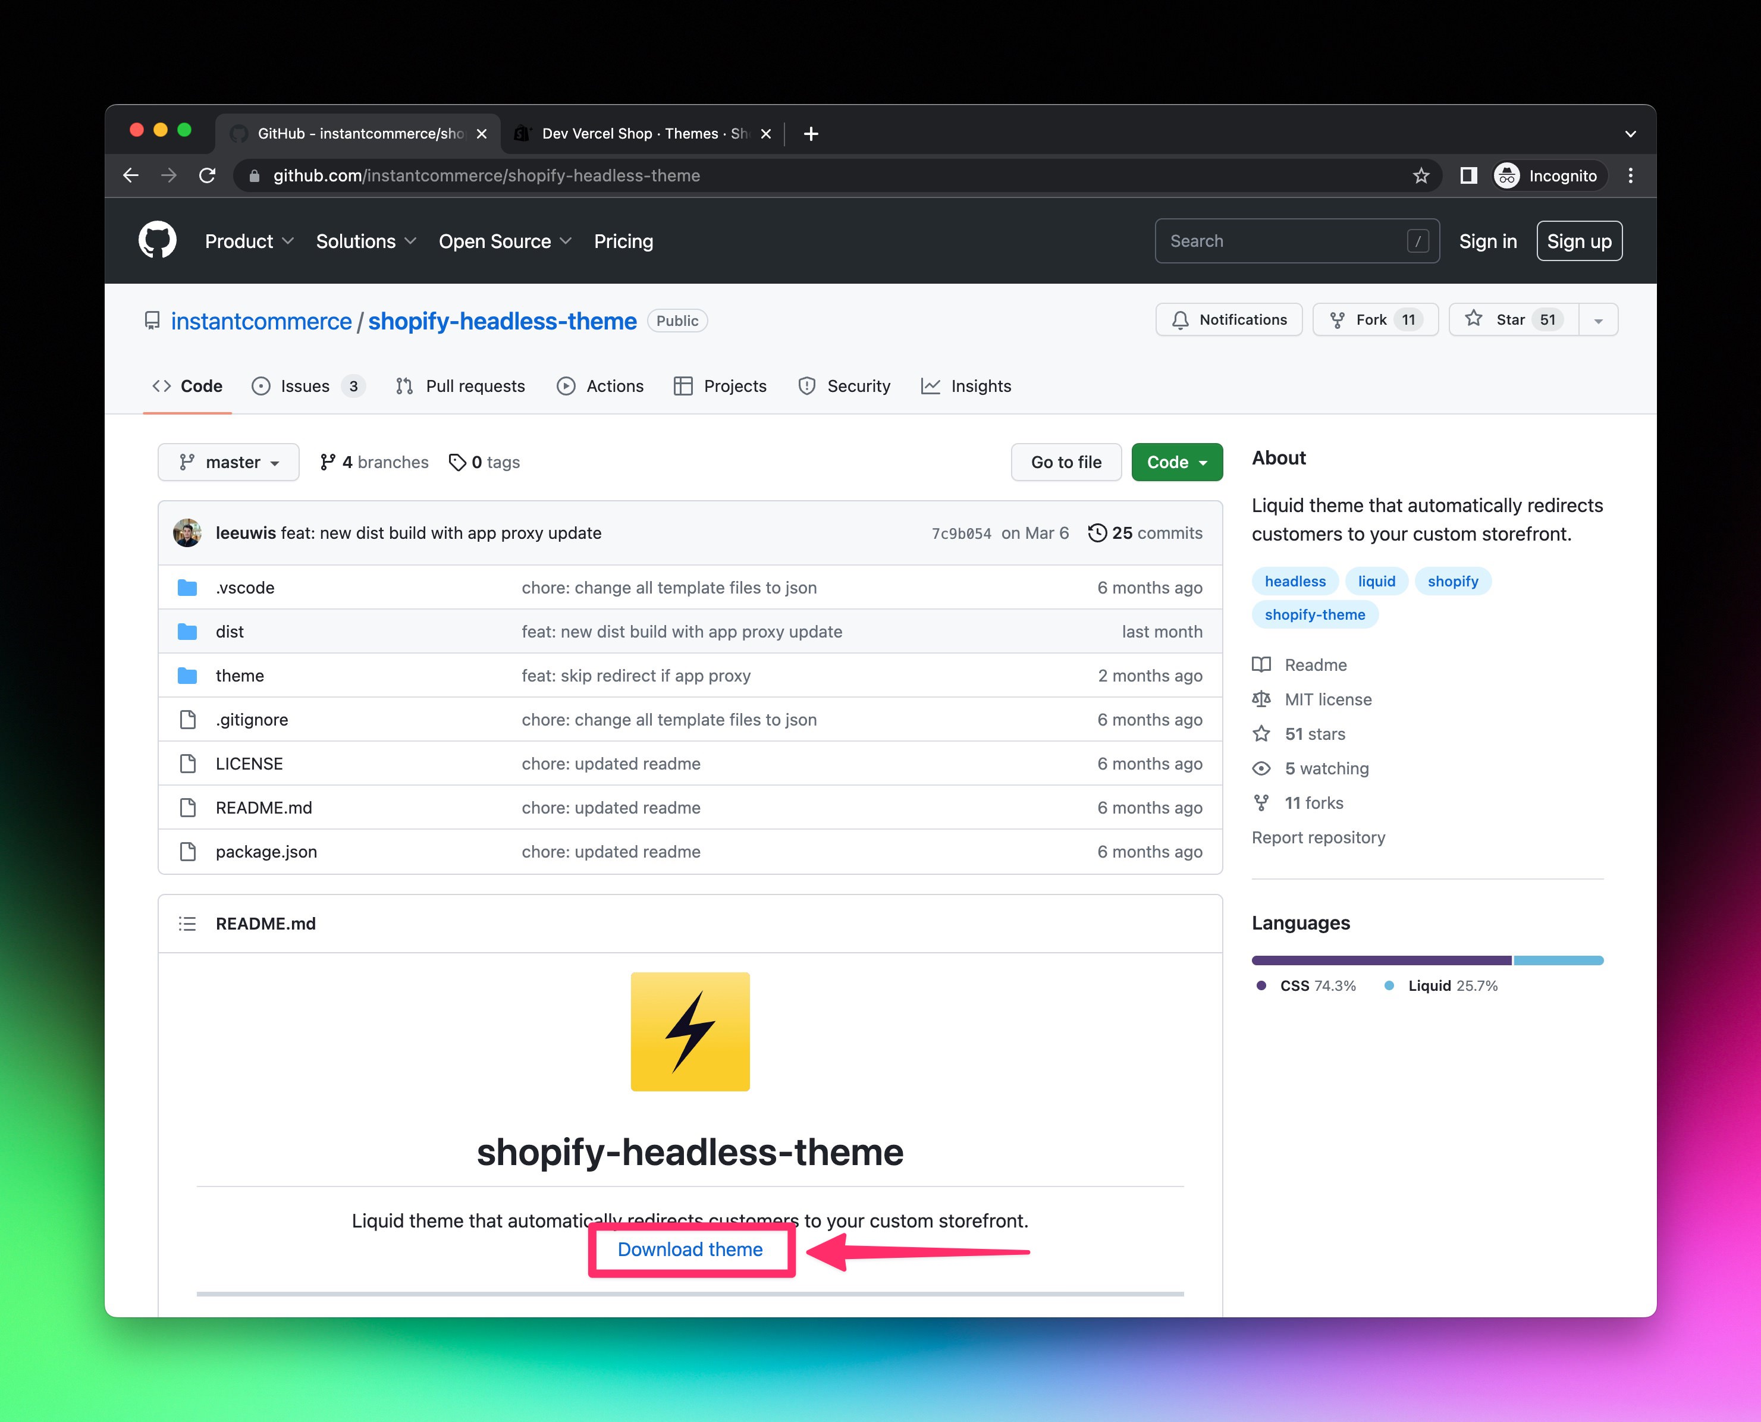The image size is (1761, 1422).
Task: Open the browser side panel icon
Action: [x=1468, y=175]
